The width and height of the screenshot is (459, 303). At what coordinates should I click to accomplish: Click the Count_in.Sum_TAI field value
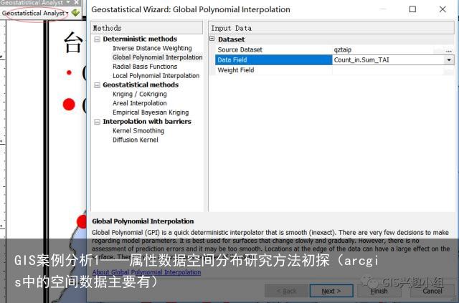pyautogui.click(x=361, y=60)
